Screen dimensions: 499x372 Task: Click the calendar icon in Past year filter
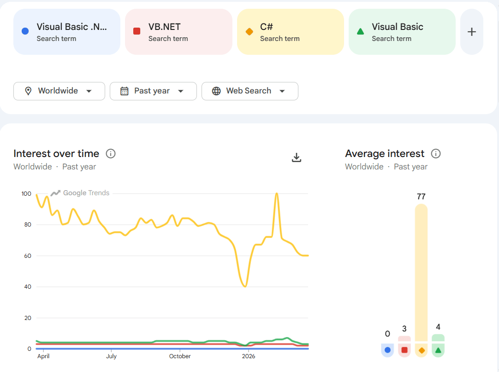coord(124,91)
